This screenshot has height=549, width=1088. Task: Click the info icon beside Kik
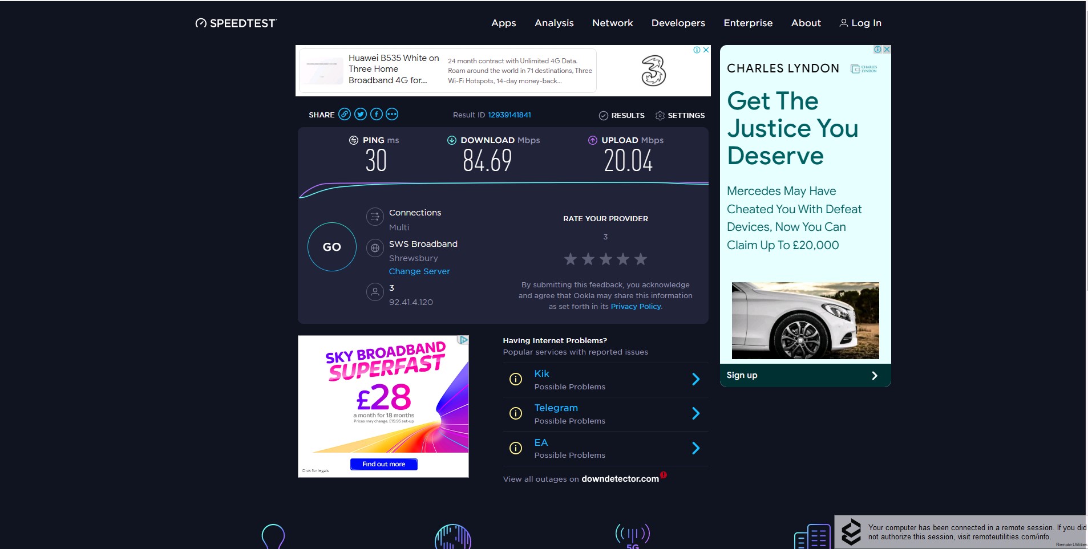click(x=516, y=379)
